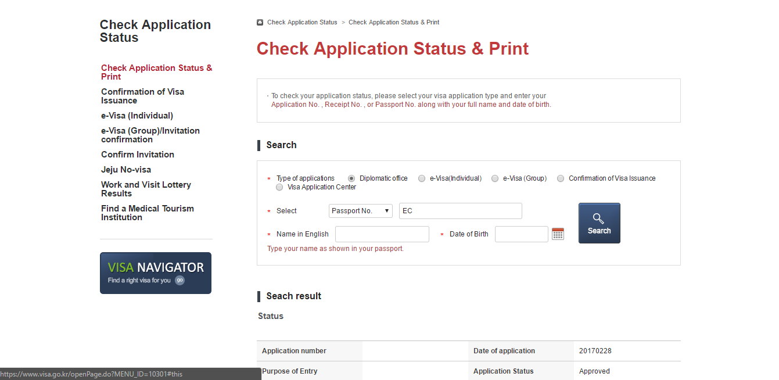This screenshot has width=779, height=380.
Task: Click Check Application Status & Print breadcrumb
Action: 394,23
